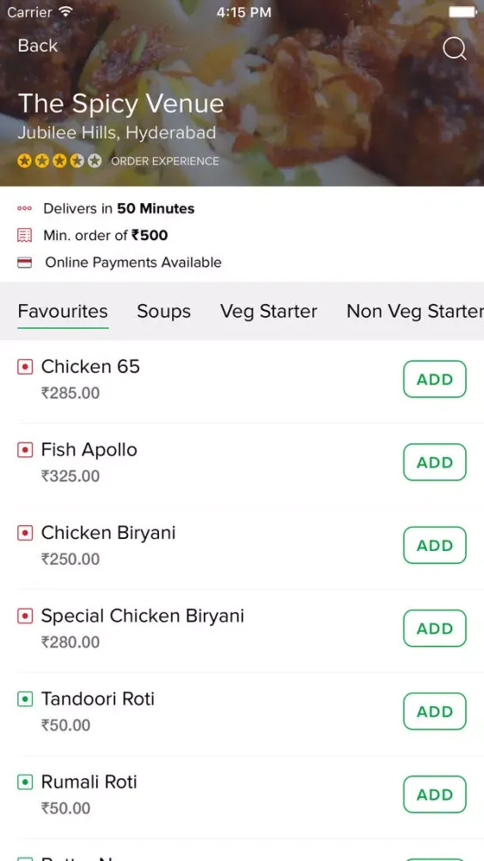This screenshot has height=861, width=484.
Task: Tap the non-veg indicator beside Fish Apollo
Action: (x=25, y=450)
